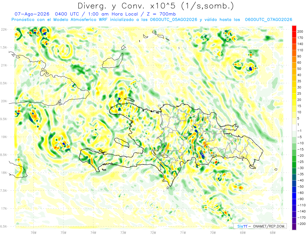Viewport: 306px width, 236px height.
Task: Click the positive 40 color bar label
Action: point(300,75)
